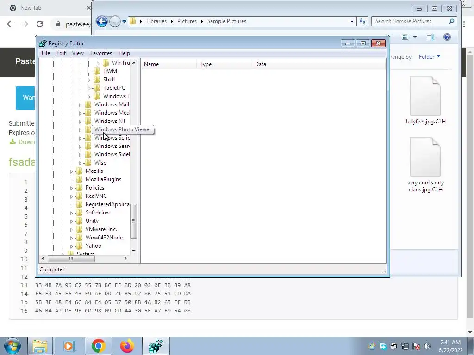The width and height of the screenshot is (474, 355).
Task: Click the Explorer search magnifier icon
Action: pyautogui.click(x=452, y=21)
